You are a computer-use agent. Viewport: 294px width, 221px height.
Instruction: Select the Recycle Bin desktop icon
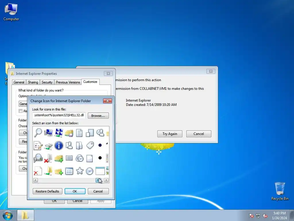[280, 191]
